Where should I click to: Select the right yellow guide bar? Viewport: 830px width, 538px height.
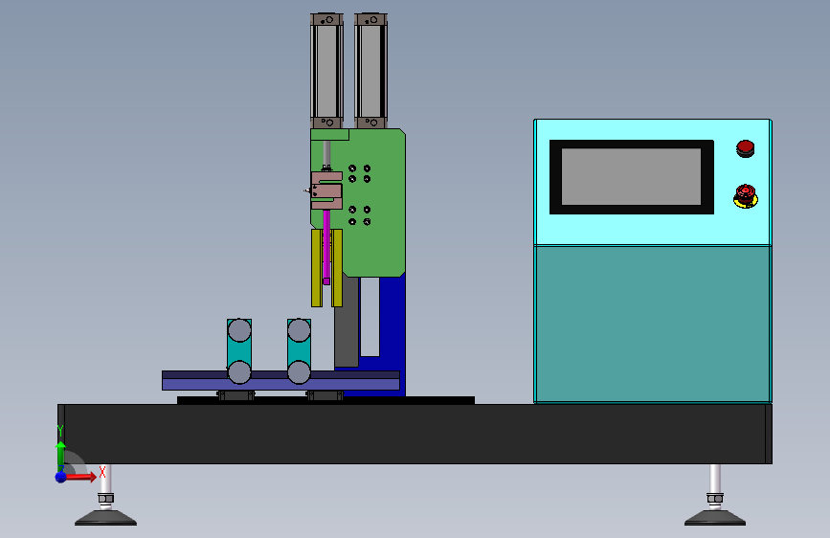point(337,268)
